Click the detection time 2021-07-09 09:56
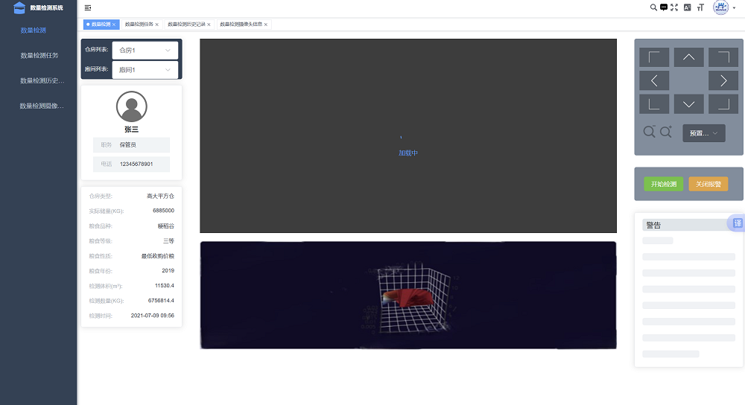The height and width of the screenshot is (405, 745). (153, 316)
